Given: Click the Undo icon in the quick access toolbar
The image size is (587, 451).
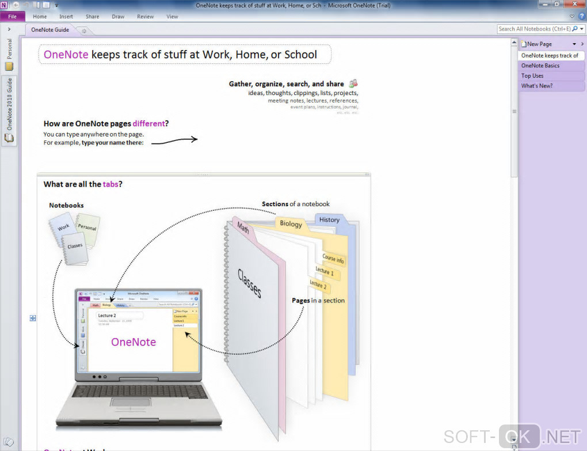Looking at the screenshot, I should tap(26, 5).
